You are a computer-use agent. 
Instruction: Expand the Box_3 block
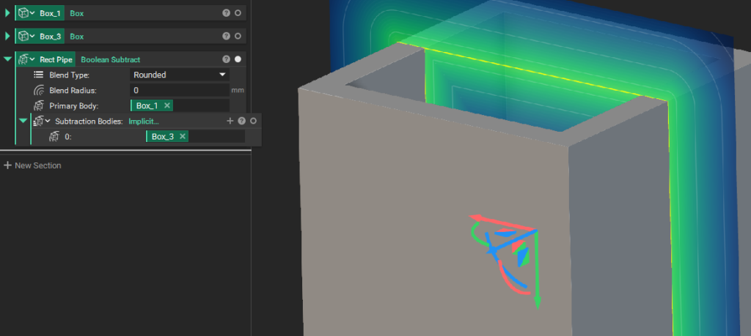pyautogui.click(x=7, y=36)
